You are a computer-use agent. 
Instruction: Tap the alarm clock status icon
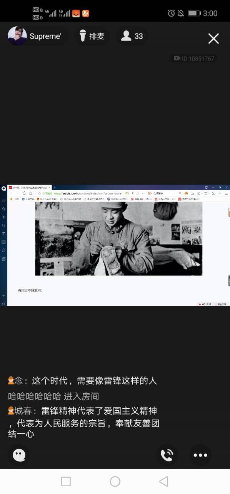[x=171, y=13]
